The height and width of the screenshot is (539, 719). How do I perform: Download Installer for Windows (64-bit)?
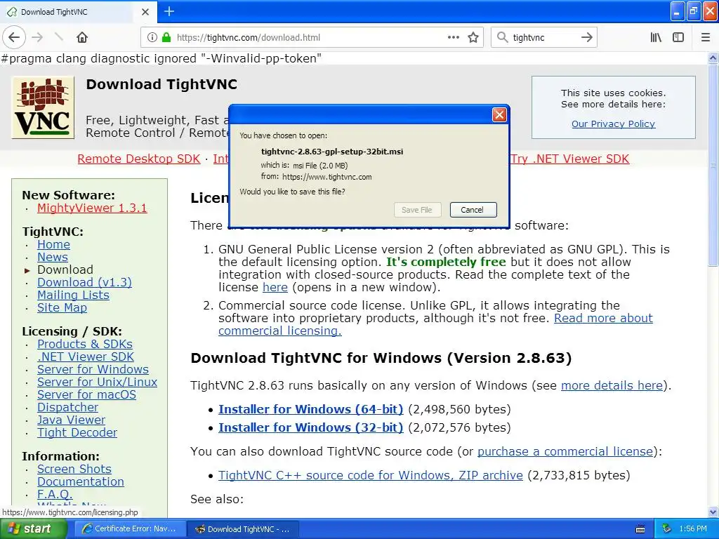pyautogui.click(x=310, y=409)
